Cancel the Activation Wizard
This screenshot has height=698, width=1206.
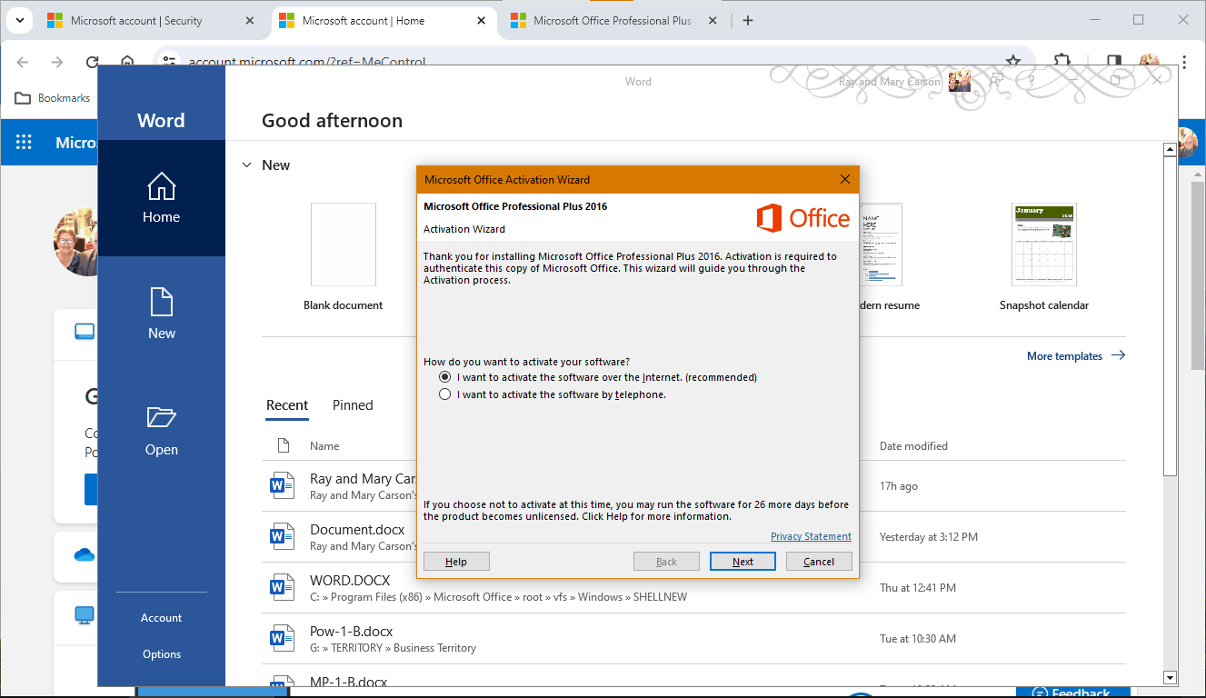819,562
